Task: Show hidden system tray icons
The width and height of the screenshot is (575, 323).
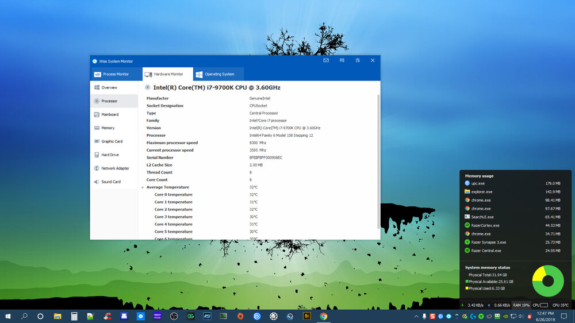Action: pos(416,317)
